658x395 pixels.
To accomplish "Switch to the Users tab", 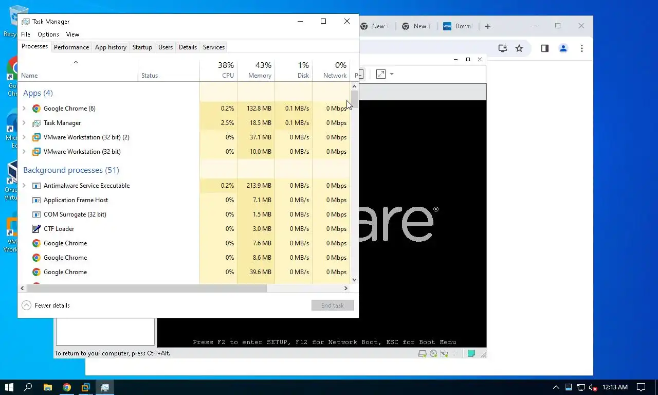I will click(x=166, y=47).
